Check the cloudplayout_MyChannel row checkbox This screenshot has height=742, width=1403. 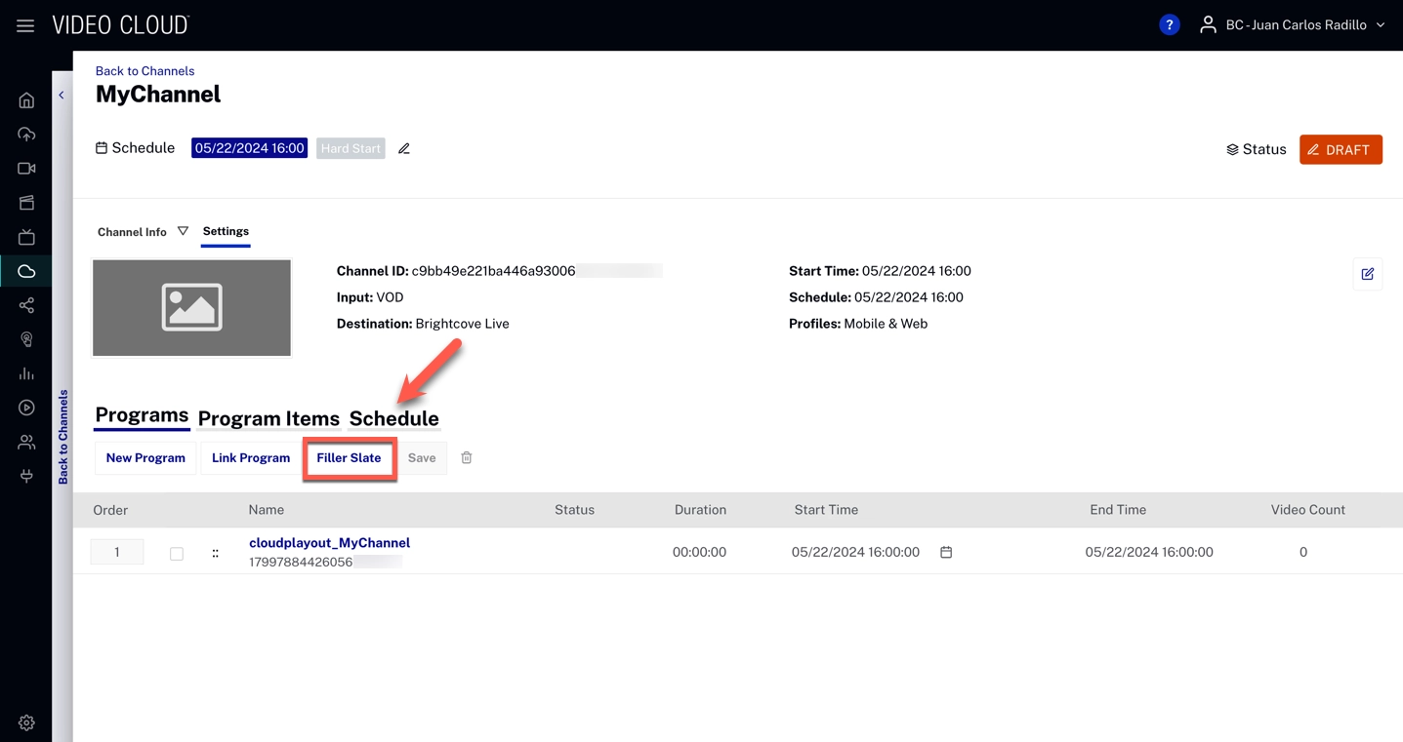click(177, 554)
